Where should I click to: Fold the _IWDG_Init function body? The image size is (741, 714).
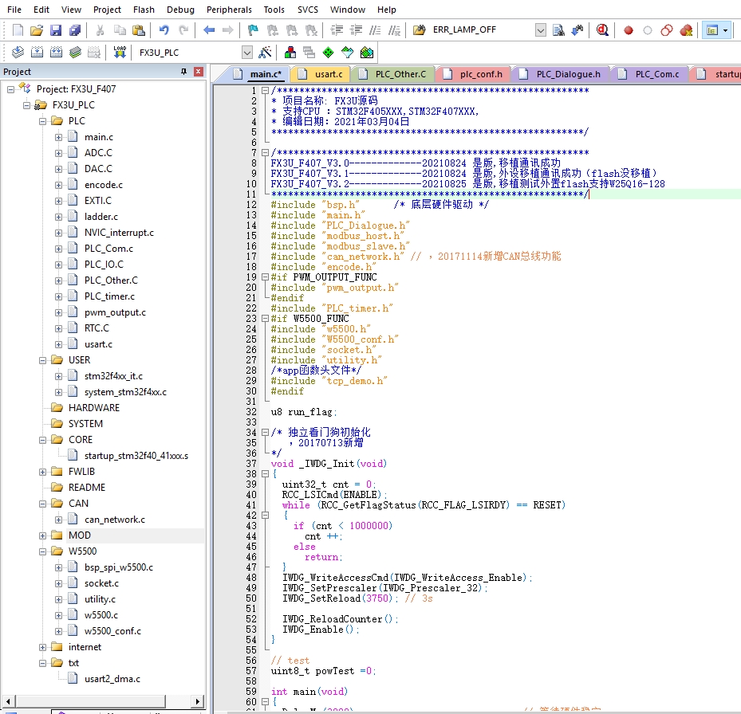(265, 473)
